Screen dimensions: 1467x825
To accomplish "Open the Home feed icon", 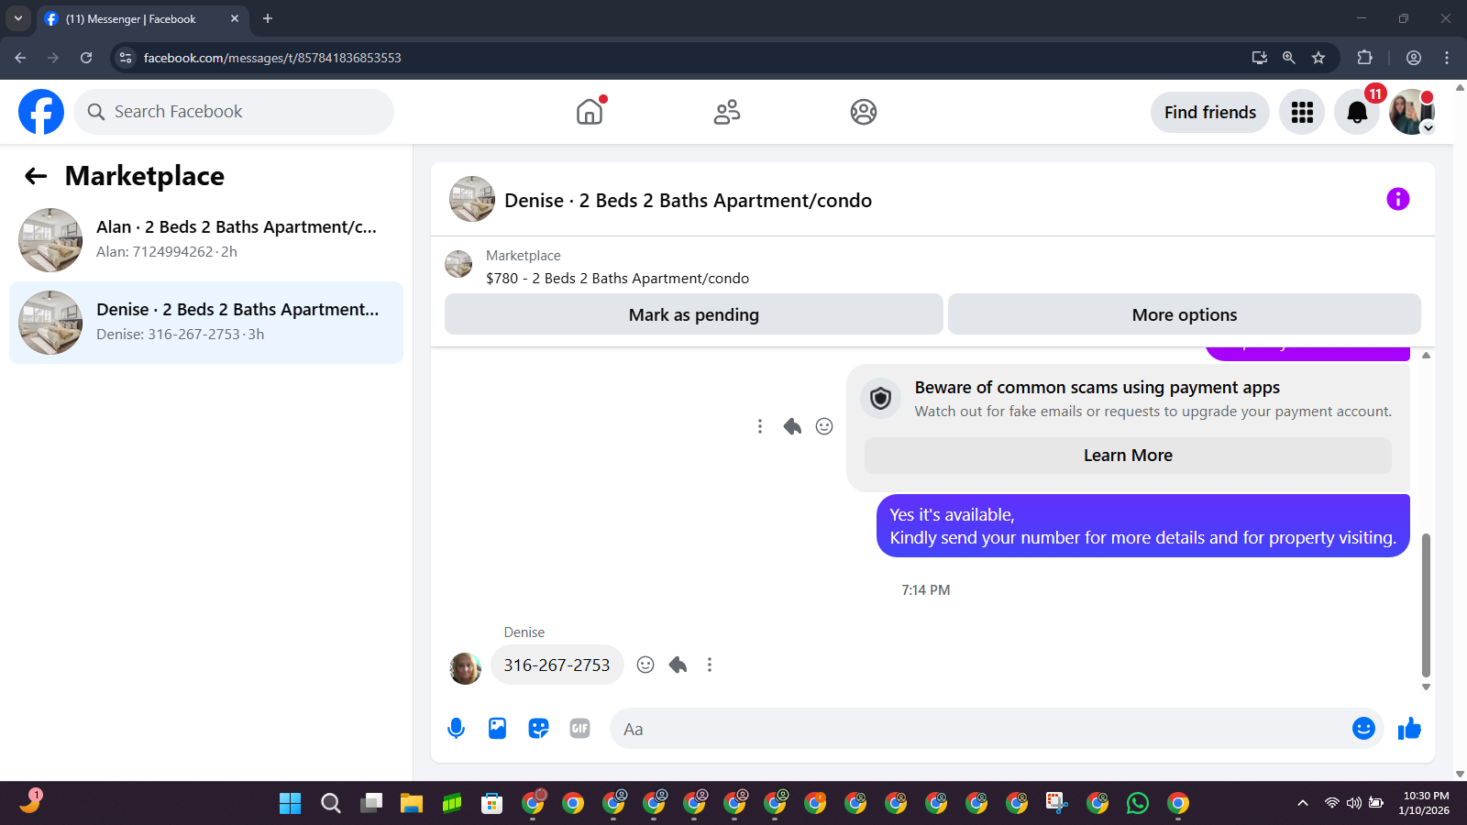I will 590,112.
